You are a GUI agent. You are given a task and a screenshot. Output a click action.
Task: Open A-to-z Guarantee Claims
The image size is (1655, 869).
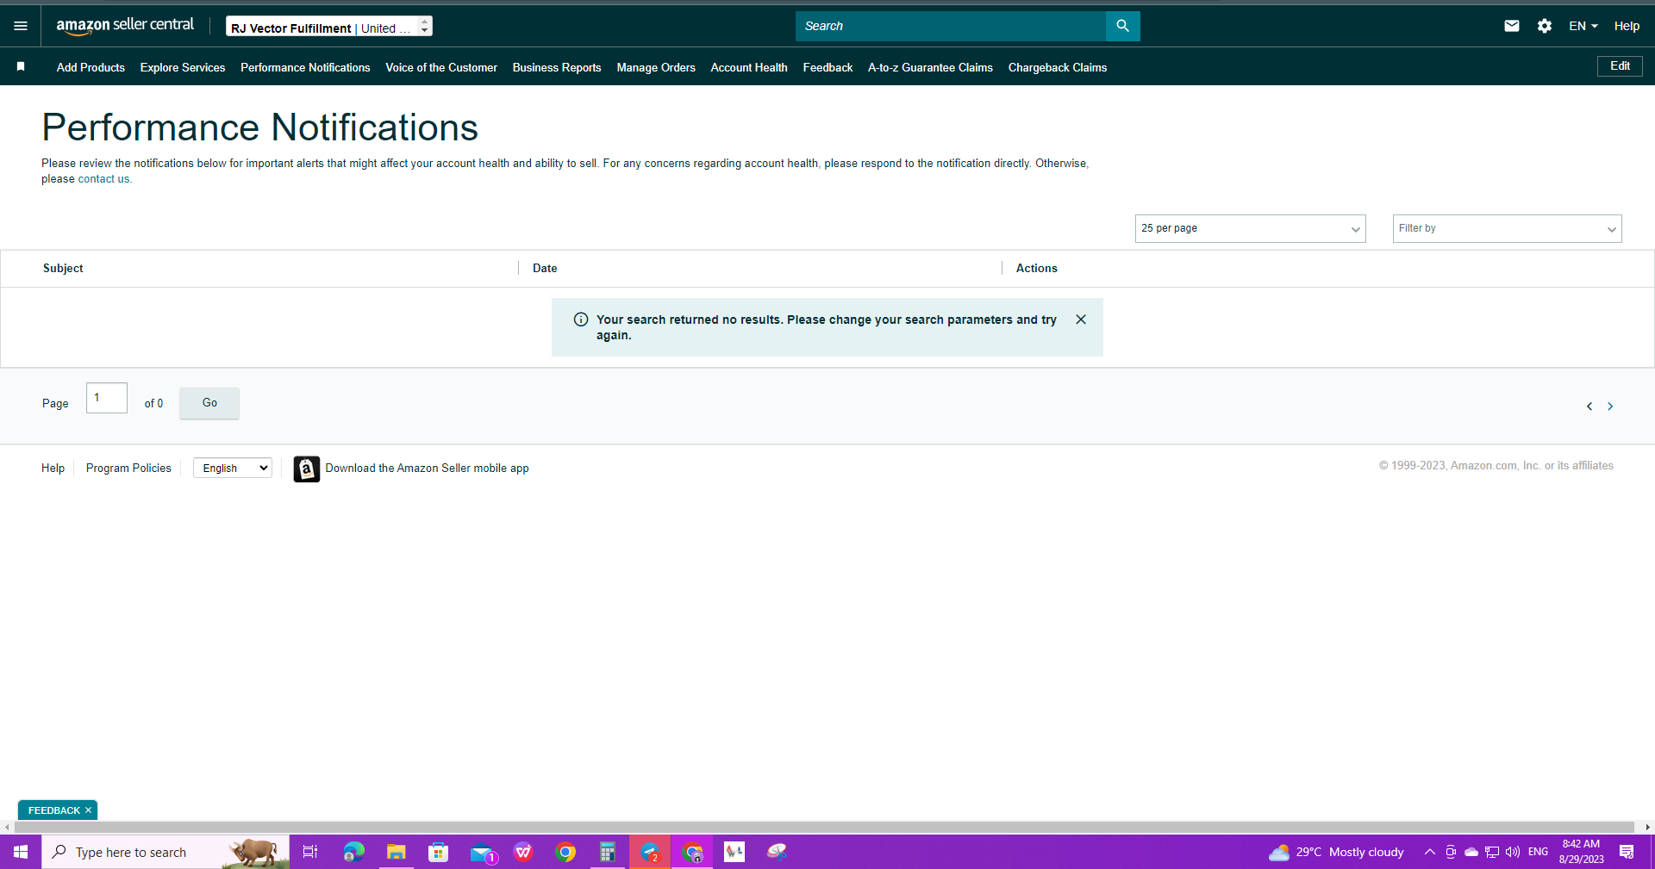[x=930, y=67]
